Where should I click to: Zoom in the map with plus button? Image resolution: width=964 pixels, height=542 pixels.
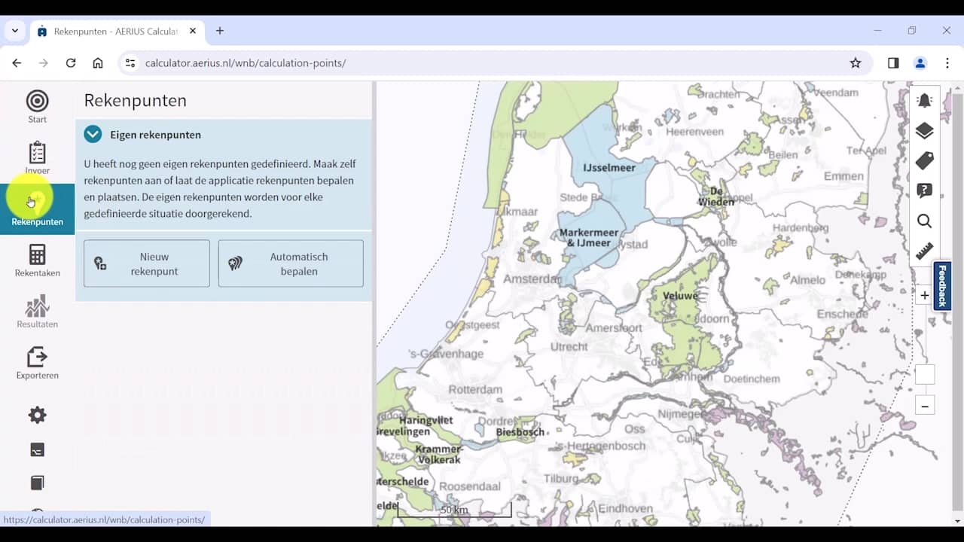924,296
